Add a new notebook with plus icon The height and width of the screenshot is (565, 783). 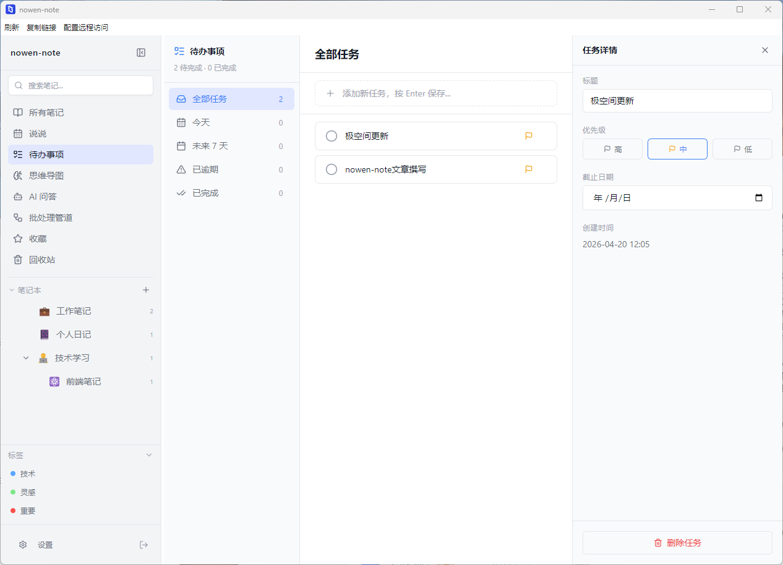tap(146, 290)
